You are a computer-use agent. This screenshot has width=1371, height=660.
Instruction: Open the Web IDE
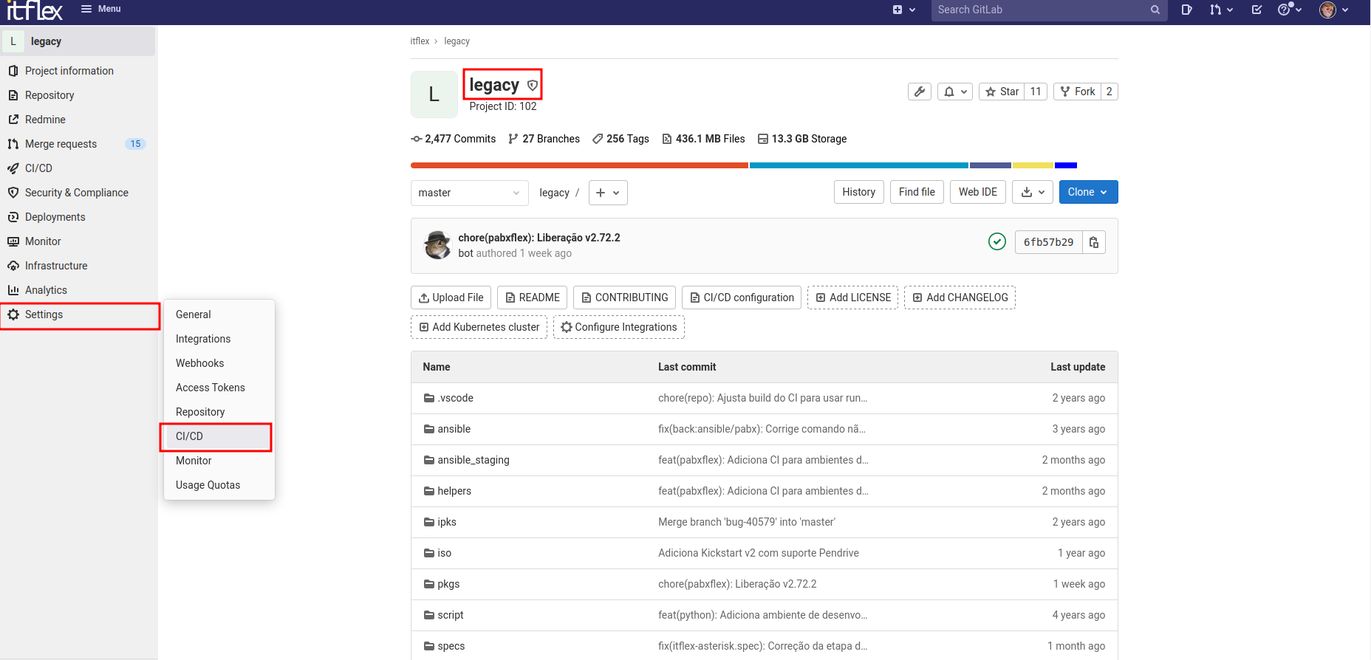tap(978, 192)
